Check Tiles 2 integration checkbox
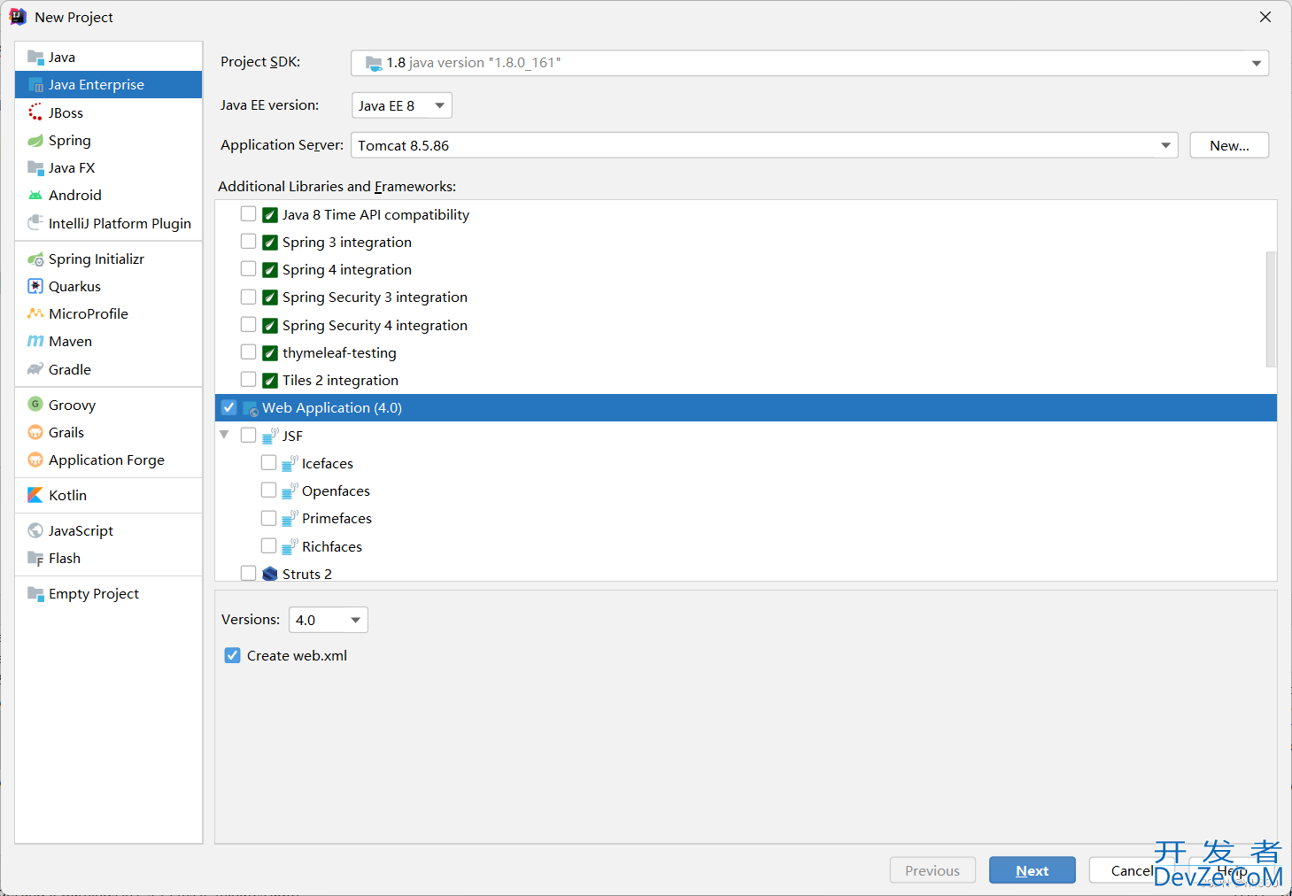The image size is (1292, 896). [249, 380]
